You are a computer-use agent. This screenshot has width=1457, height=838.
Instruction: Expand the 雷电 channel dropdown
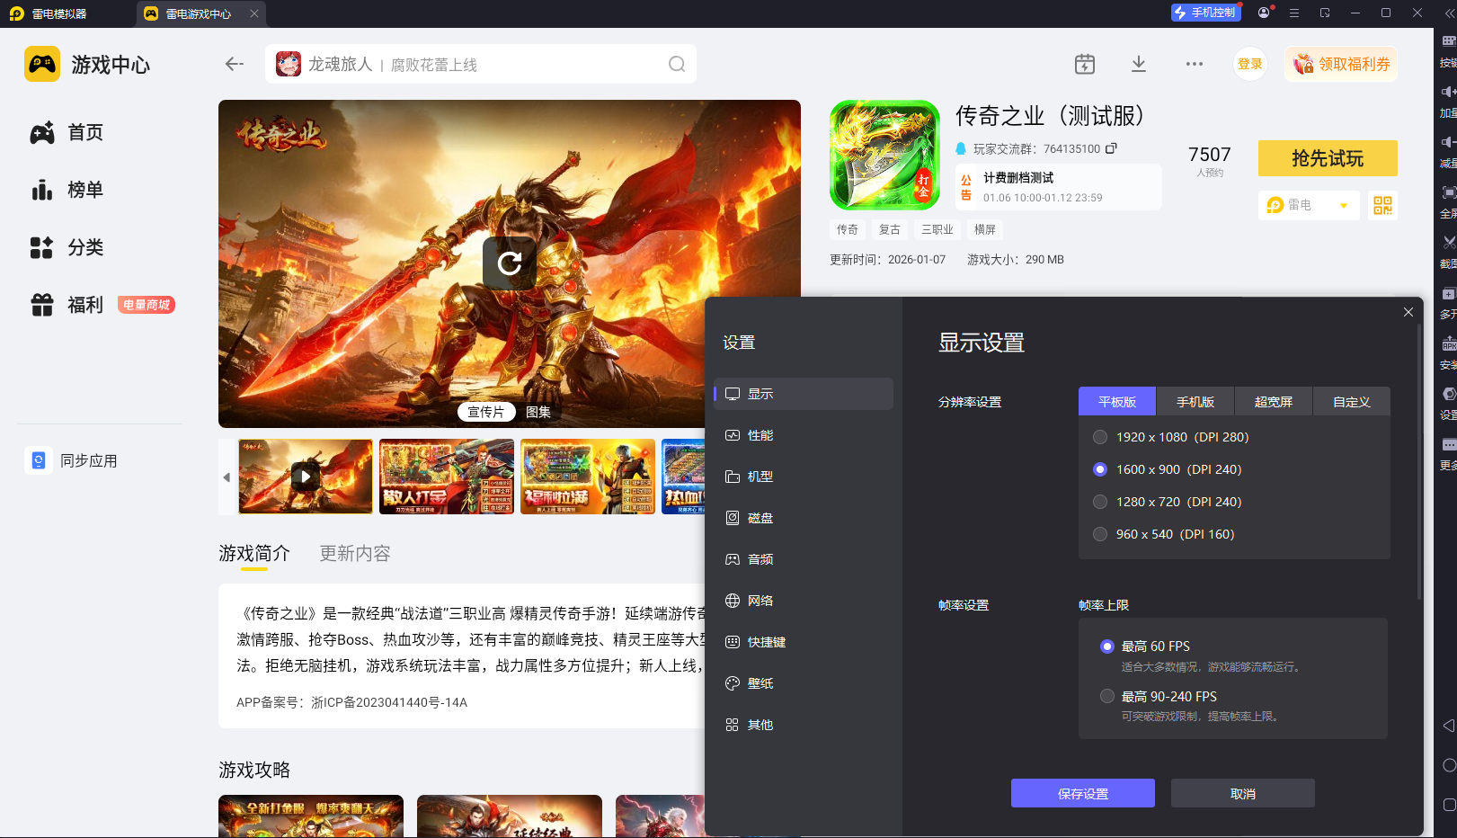pyautogui.click(x=1309, y=205)
